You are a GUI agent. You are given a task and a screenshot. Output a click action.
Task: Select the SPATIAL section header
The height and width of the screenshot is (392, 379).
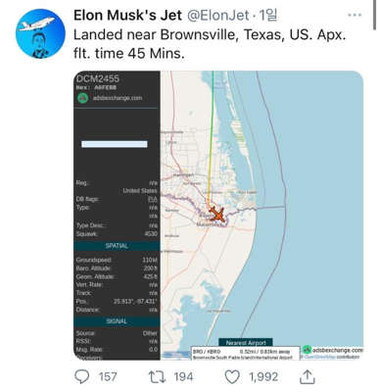[117, 246]
